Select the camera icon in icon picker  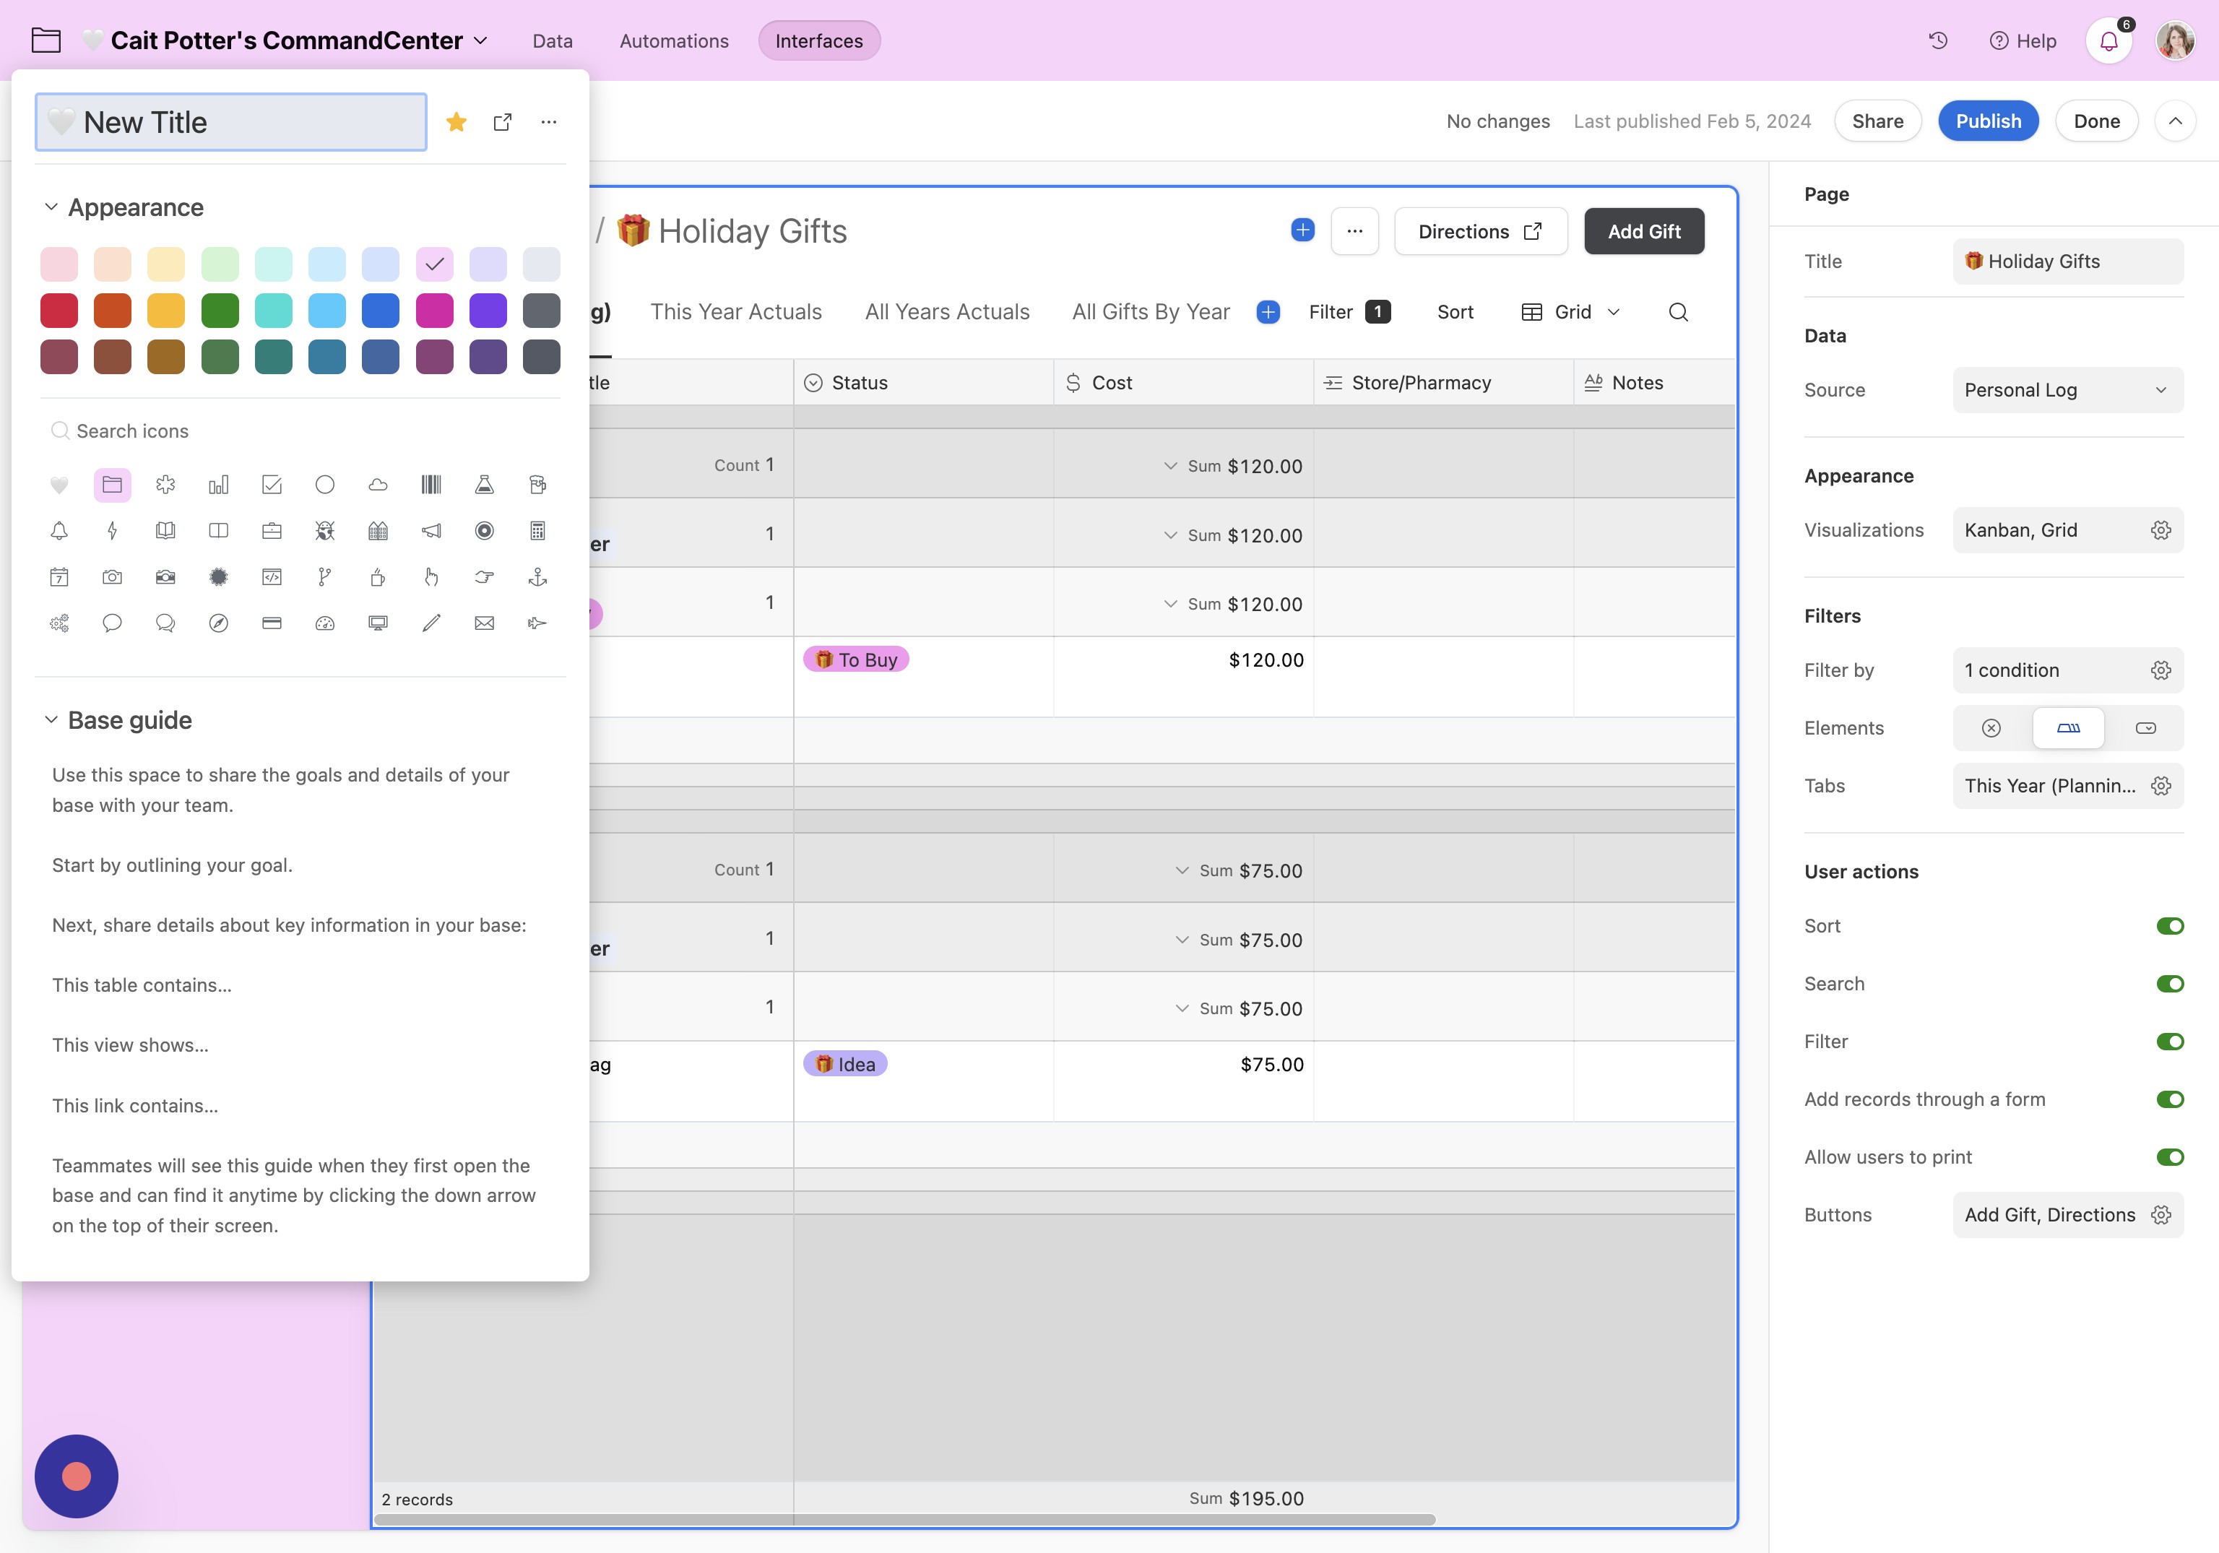pyautogui.click(x=112, y=577)
